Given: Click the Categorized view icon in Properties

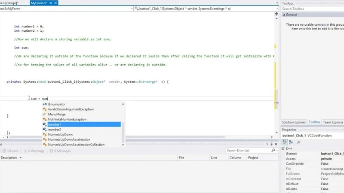Looking at the screenshot, I should 285,142.
